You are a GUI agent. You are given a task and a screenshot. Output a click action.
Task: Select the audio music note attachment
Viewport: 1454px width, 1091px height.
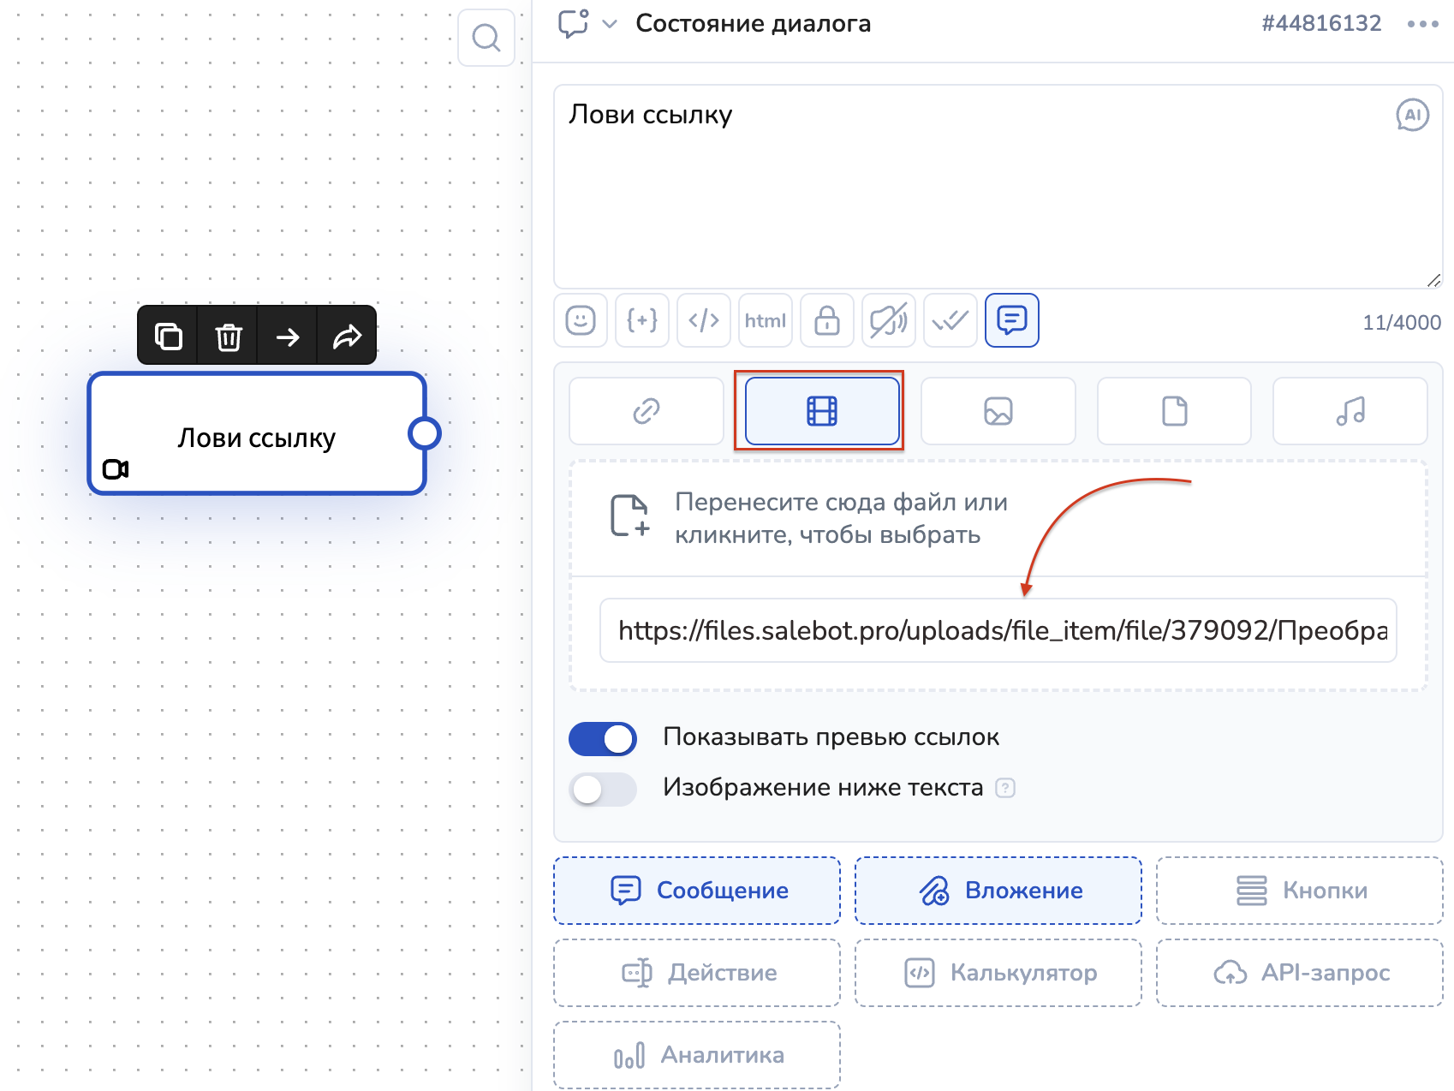point(1350,411)
